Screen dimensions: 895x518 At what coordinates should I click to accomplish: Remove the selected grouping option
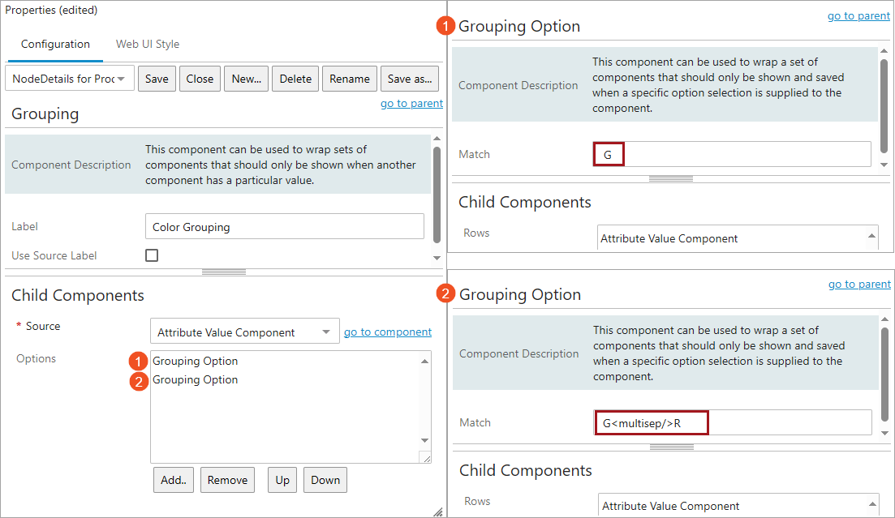point(227,480)
